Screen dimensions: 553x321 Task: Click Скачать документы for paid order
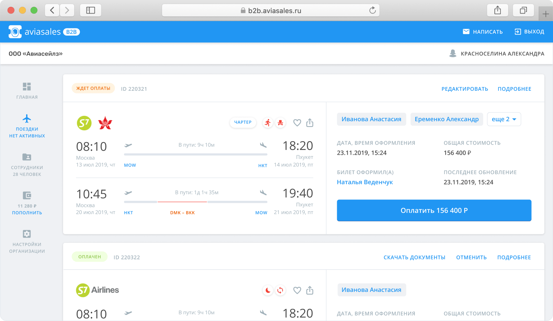[414, 257]
